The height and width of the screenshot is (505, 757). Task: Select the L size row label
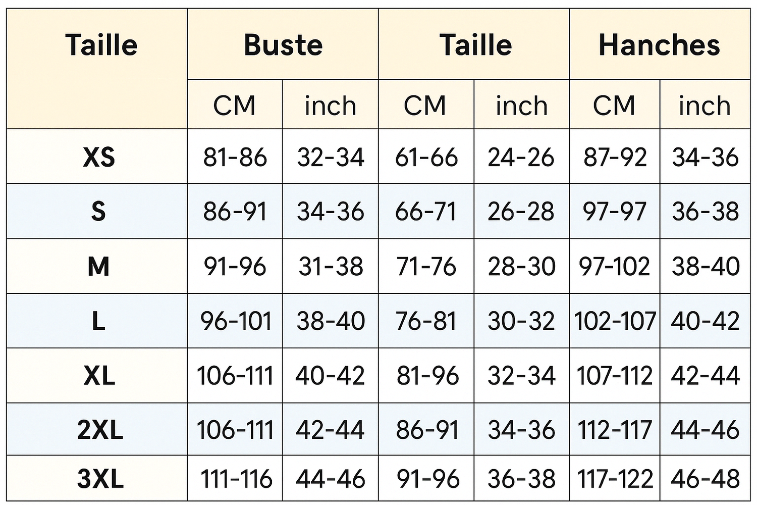[x=98, y=321]
